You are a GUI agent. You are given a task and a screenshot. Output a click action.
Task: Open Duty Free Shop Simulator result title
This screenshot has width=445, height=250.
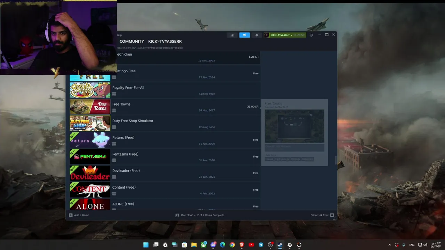[x=132, y=121]
